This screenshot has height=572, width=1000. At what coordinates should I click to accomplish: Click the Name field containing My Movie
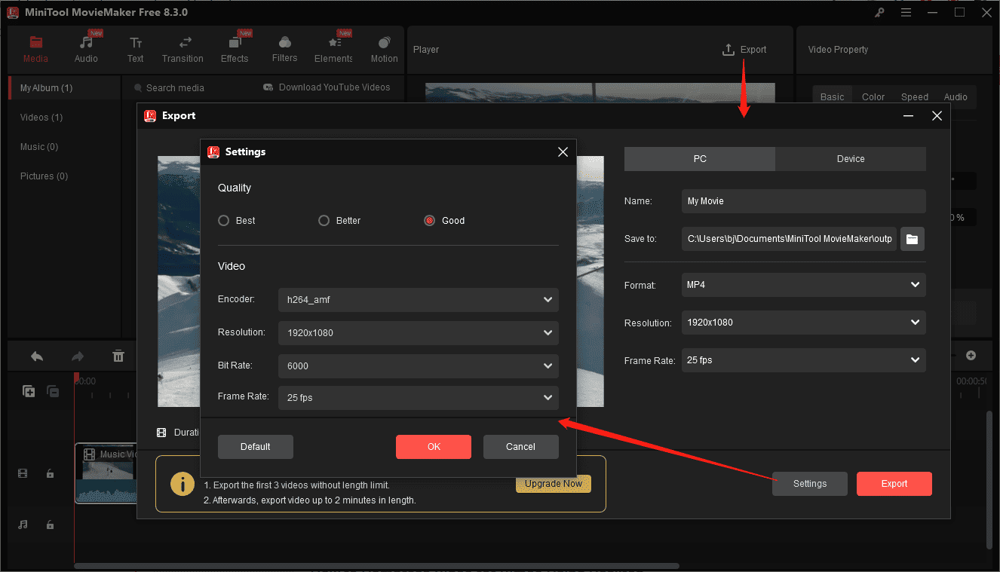tap(804, 201)
